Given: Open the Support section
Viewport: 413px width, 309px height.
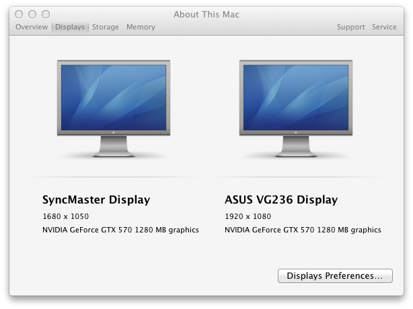Looking at the screenshot, I should point(351,27).
